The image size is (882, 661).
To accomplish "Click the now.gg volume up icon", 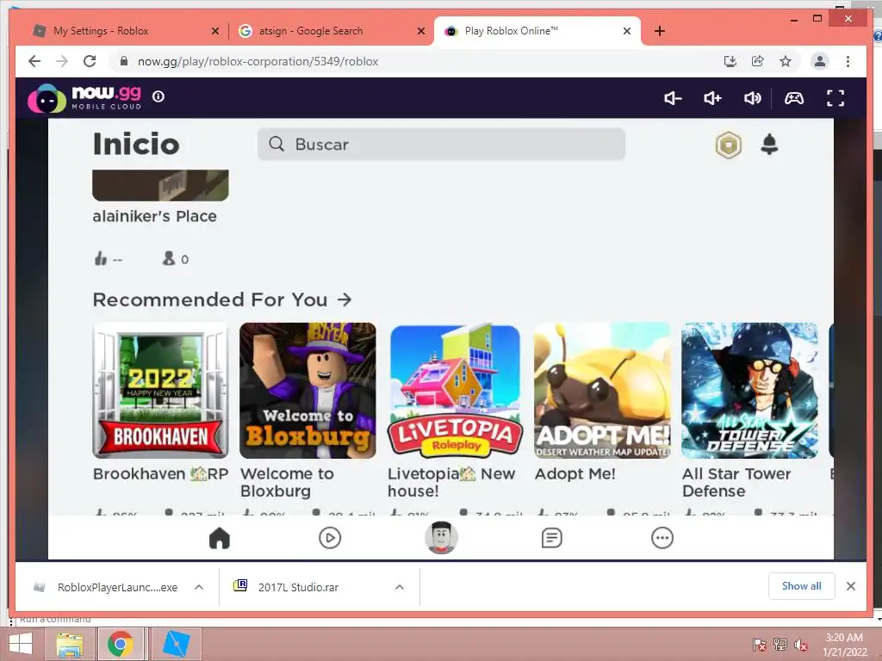I will pos(712,98).
